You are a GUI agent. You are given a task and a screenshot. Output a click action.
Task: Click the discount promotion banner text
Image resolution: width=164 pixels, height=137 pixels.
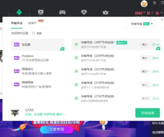pos(57,122)
